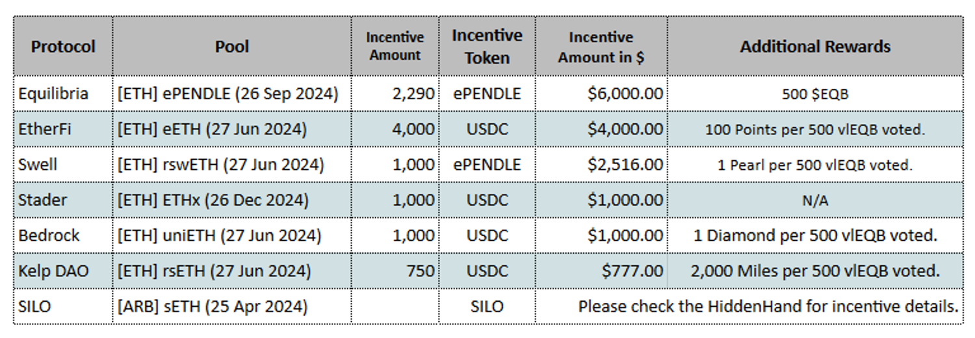Click the 500 $EQB rewards cell
This screenshot has width=975, height=338.
(815, 94)
